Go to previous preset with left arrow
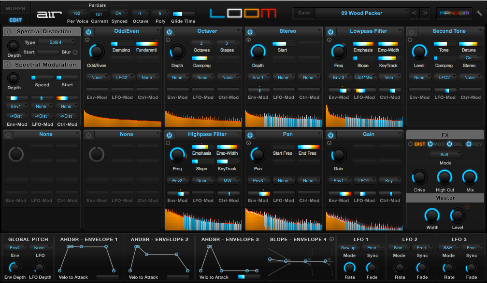Viewport: 487px width, 283px height. 414,13
